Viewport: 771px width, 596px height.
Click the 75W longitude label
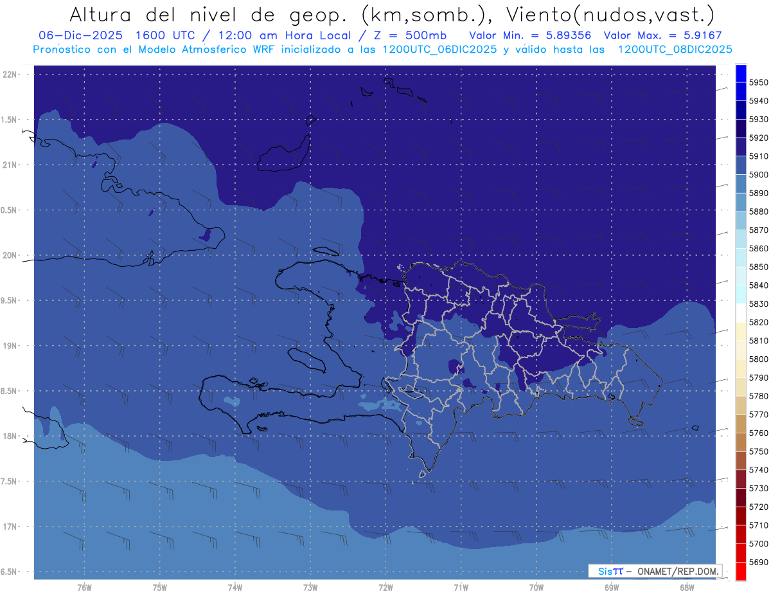click(160, 588)
